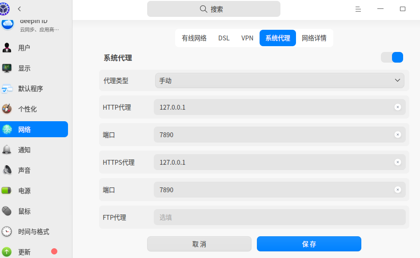Click the HTTPS代理 address input field

(x=280, y=162)
